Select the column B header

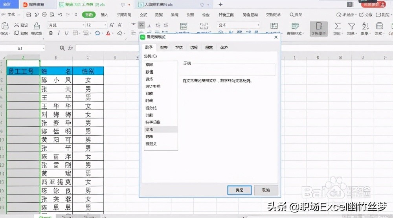(56, 58)
